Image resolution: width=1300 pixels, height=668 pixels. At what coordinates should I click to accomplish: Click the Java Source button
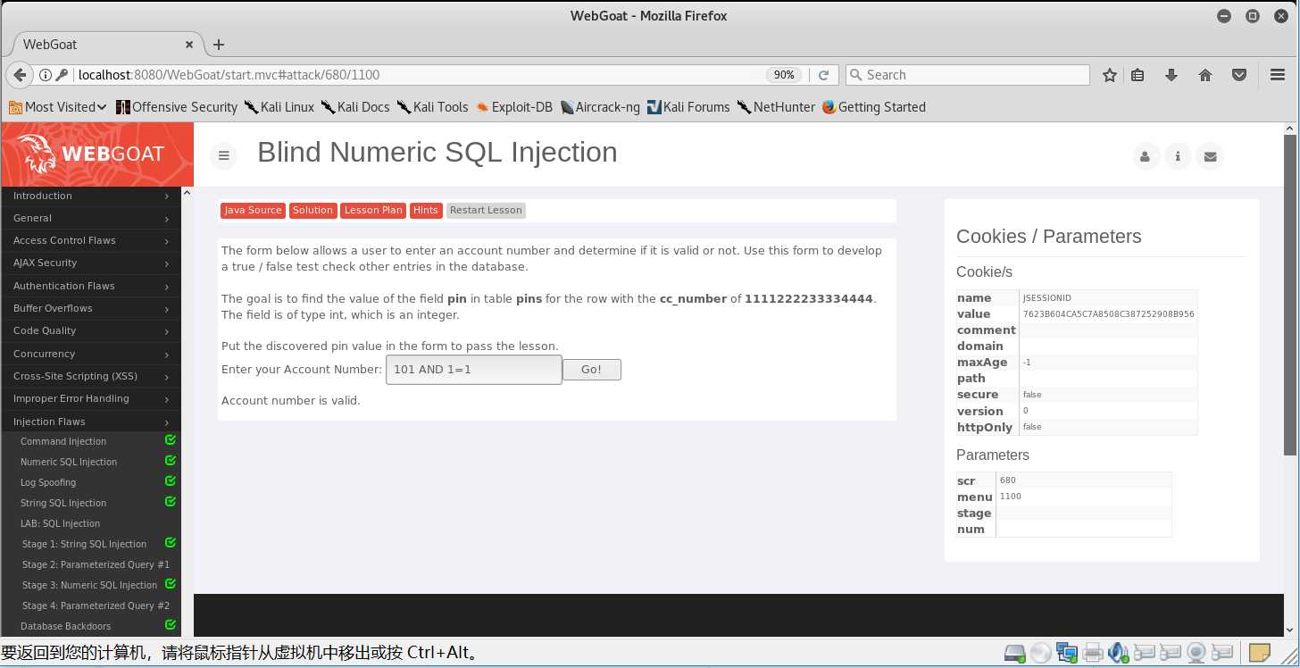(x=253, y=210)
